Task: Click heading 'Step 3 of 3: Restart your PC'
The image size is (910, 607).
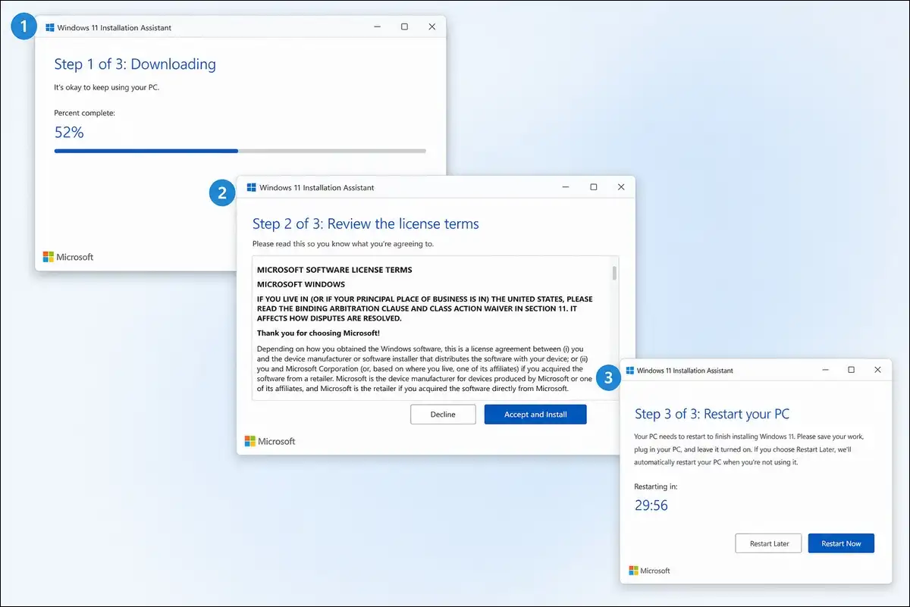Action: [x=712, y=414]
